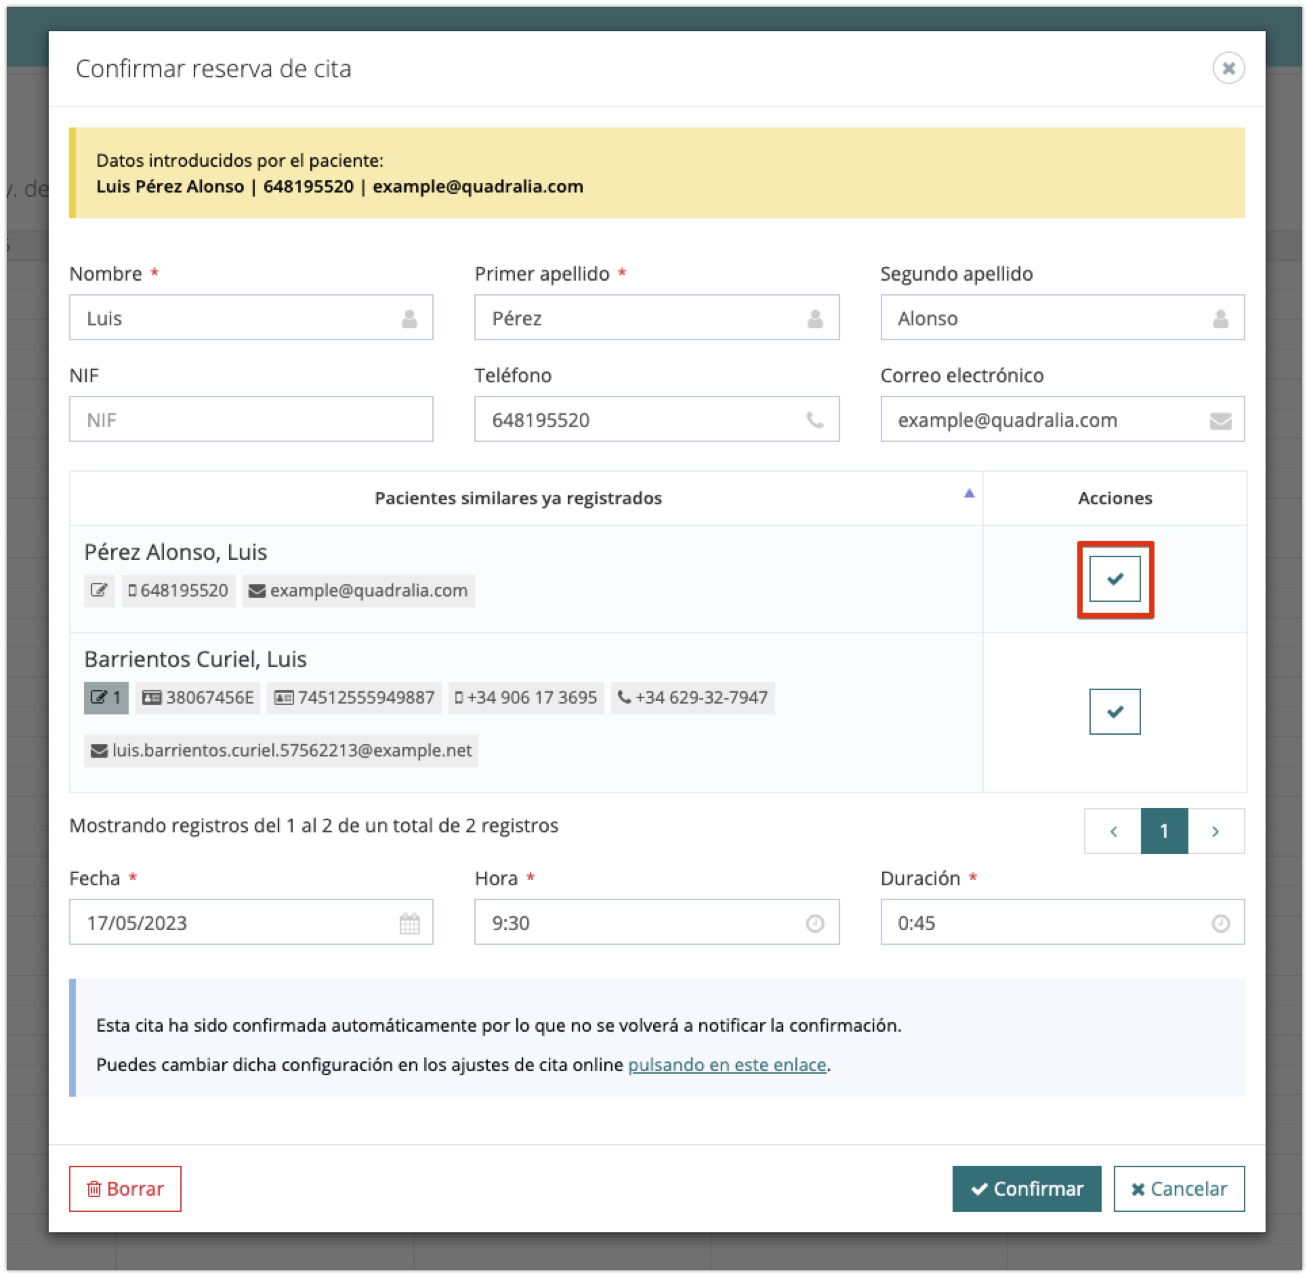Select page 1 in pagination
Image resolution: width=1309 pixels, height=1277 pixels.
(1164, 831)
